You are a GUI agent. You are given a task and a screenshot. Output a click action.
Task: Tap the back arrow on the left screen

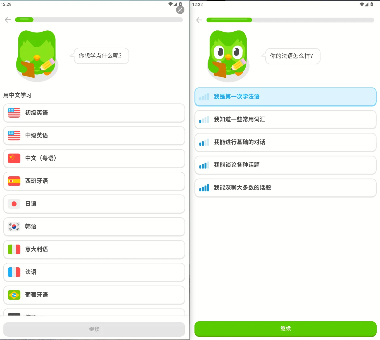(x=8, y=20)
